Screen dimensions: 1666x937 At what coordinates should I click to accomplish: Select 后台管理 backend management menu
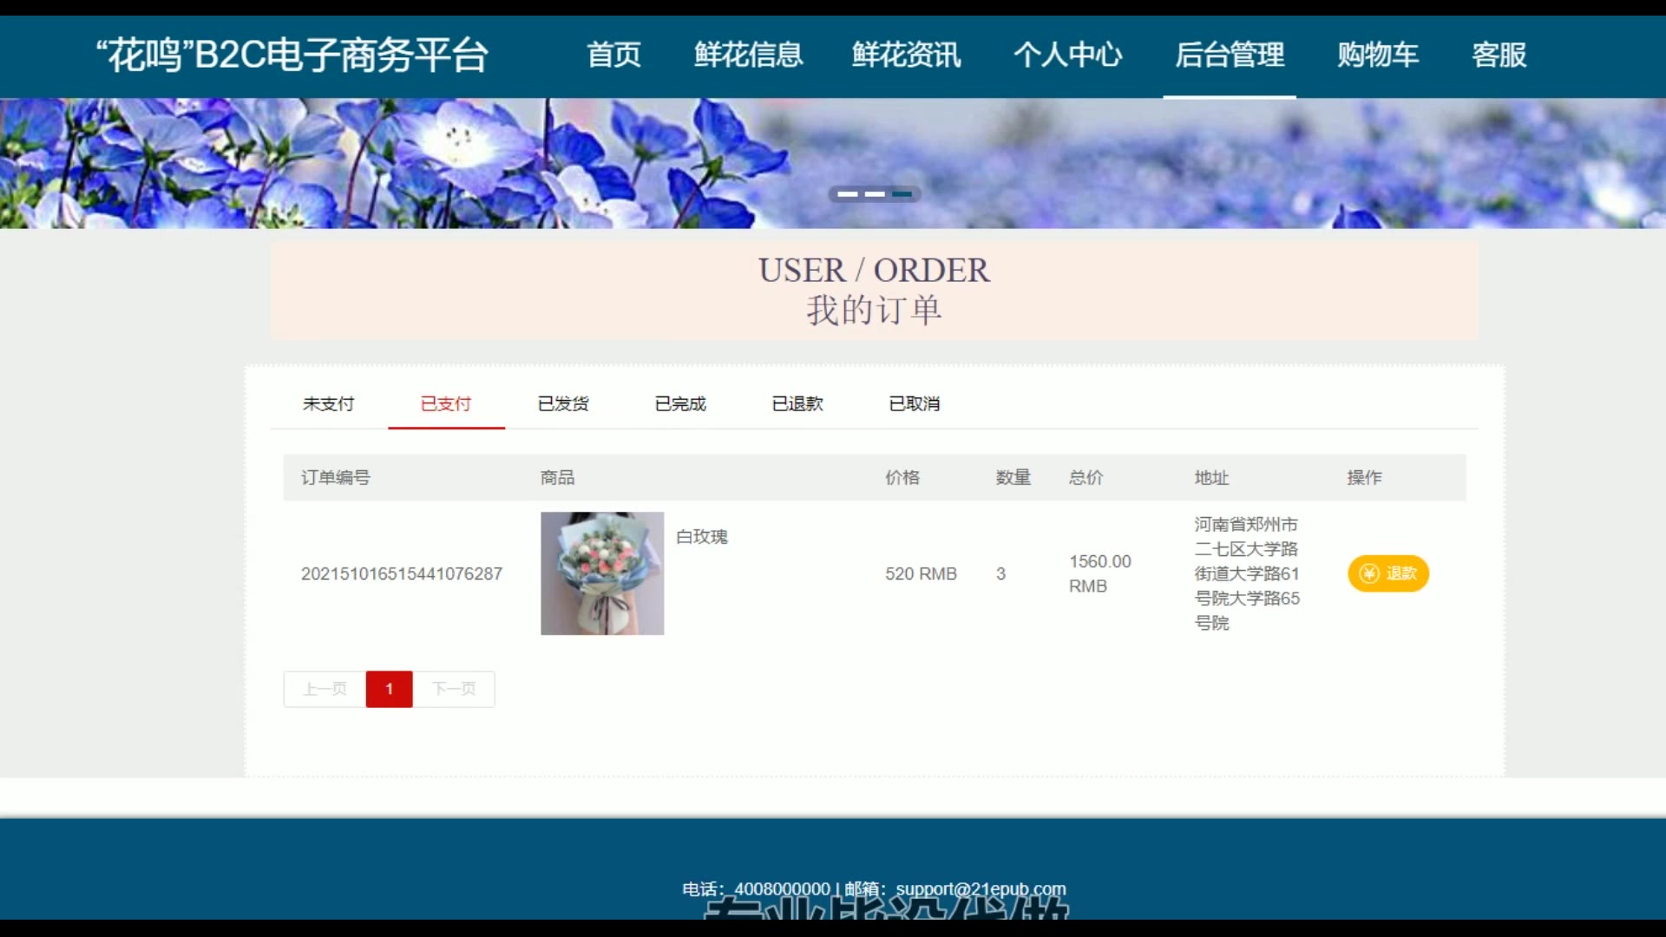pos(1229,55)
